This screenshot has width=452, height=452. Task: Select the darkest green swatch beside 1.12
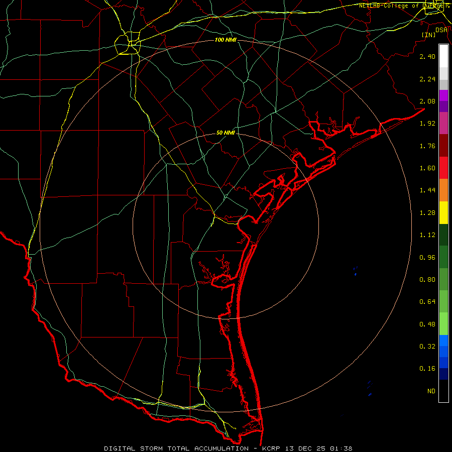point(443,235)
